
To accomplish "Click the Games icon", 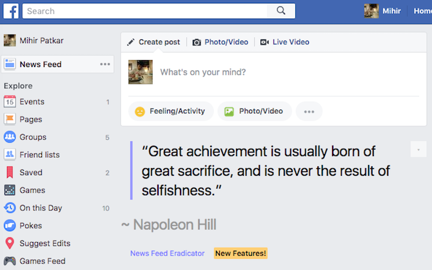I will [10, 190].
